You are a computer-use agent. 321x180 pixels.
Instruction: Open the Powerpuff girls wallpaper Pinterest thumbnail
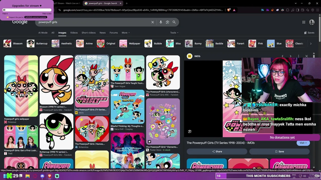coord(21,86)
